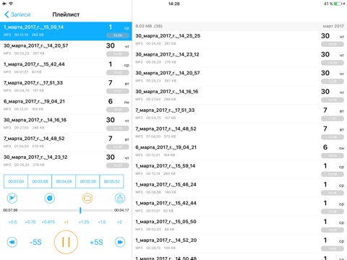Tap the 14:26 clock in status bar
Viewport: 347px width, 260px height.
pos(173,4)
